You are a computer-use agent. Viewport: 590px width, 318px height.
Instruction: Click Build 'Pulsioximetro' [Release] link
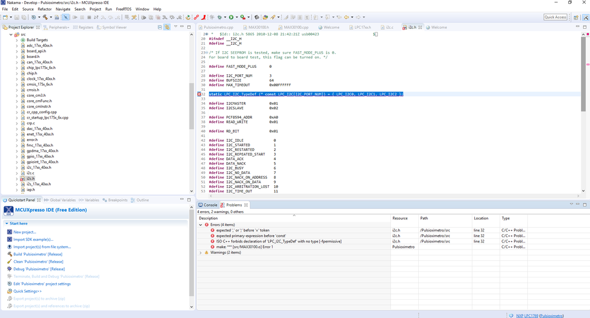point(38,254)
